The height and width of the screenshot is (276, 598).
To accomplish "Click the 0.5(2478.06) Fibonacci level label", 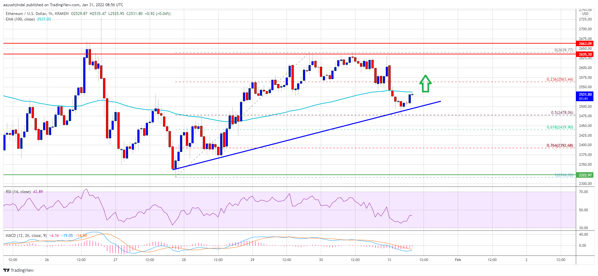I will (x=562, y=113).
